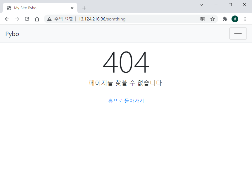
Task: Toggle the Pybo navbar hamburger menu
Action: pos(238,33)
